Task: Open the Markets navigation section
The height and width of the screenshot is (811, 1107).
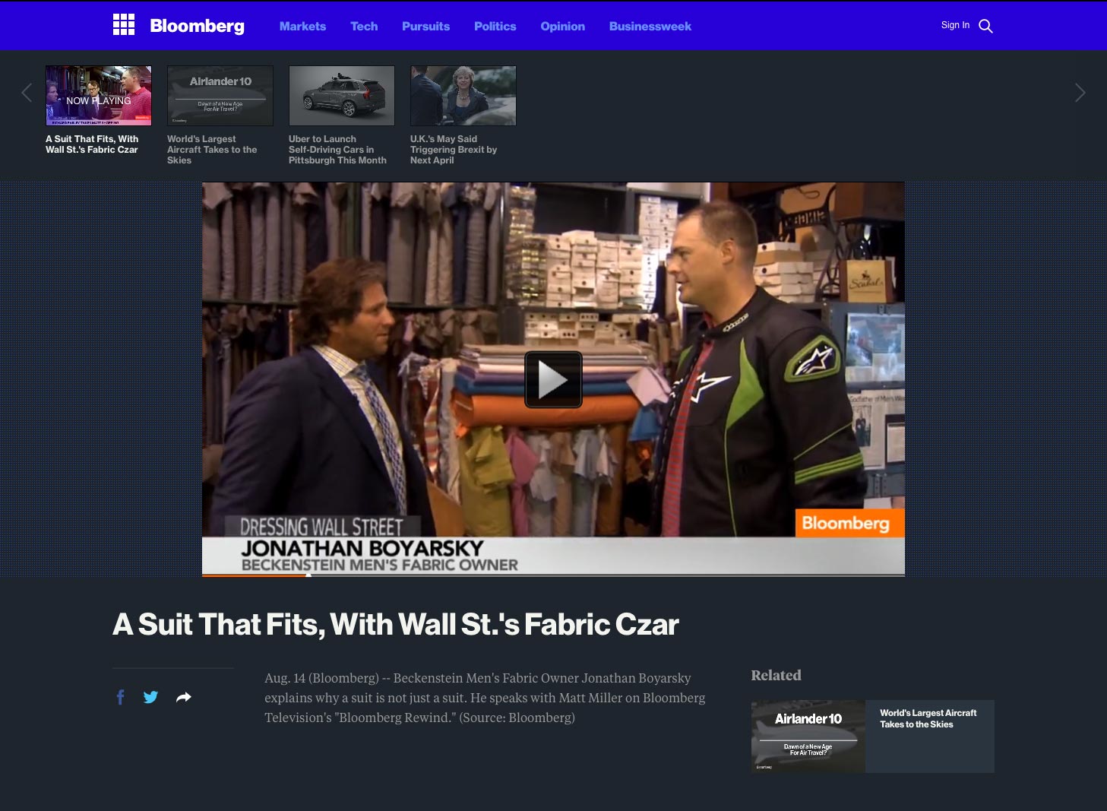Action: point(302,26)
